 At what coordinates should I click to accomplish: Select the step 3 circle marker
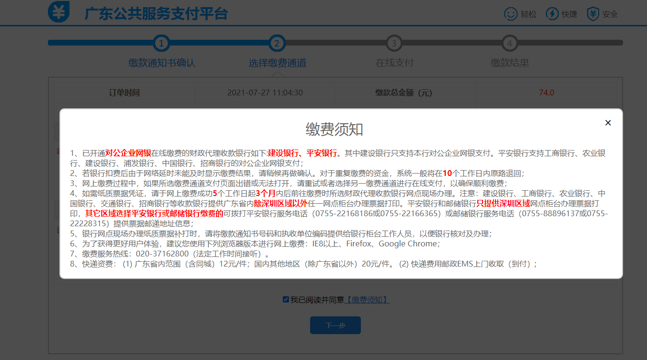(x=394, y=43)
